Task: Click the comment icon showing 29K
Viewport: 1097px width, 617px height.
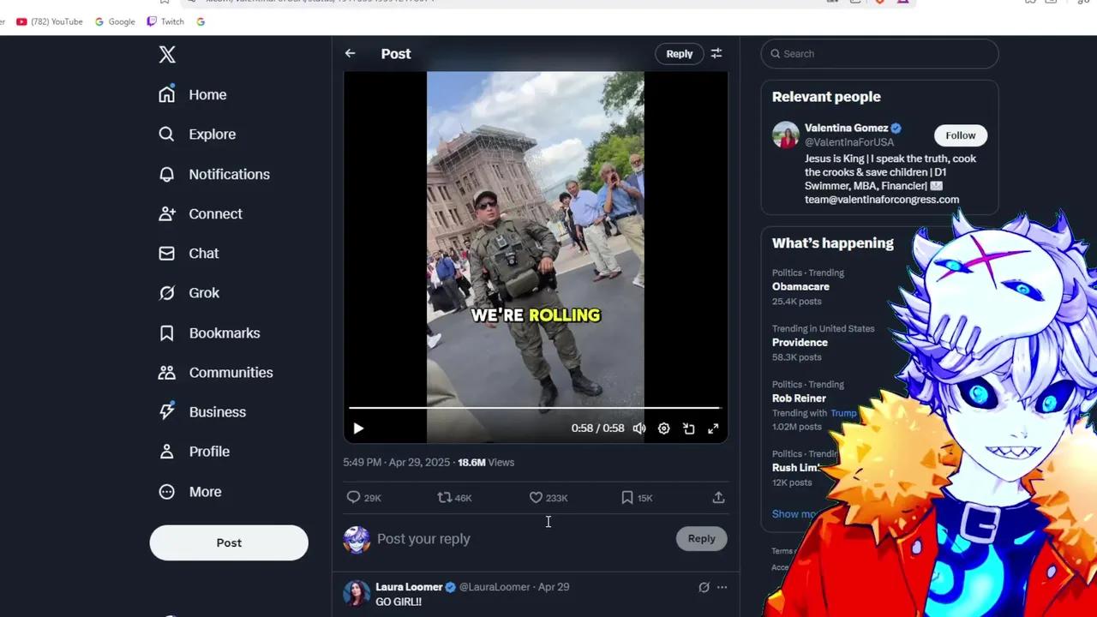Action: [x=353, y=497]
